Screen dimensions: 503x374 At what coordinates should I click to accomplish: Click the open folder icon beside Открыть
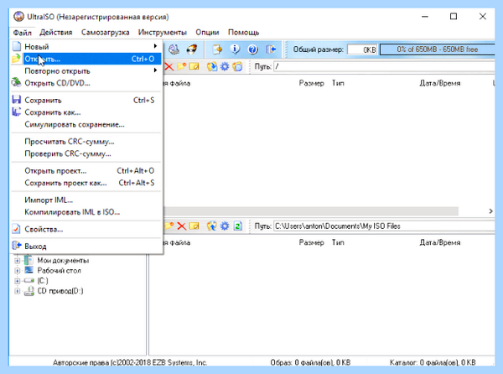tap(16, 59)
